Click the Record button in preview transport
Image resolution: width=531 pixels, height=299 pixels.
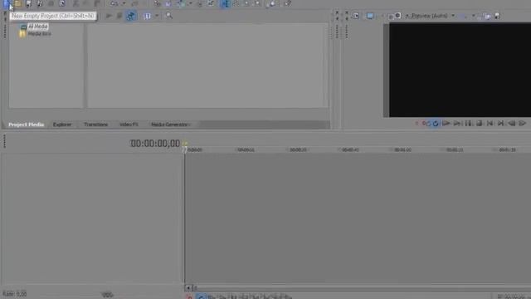coord(423,124)
